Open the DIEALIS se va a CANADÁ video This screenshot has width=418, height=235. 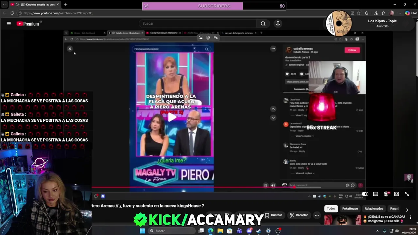tap(386, 219)
